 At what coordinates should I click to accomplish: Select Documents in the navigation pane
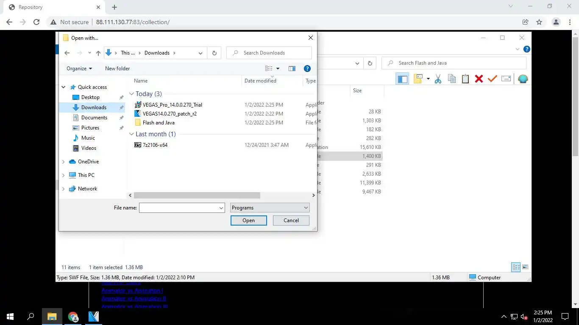pyautogui.click(x=94, y=118)
